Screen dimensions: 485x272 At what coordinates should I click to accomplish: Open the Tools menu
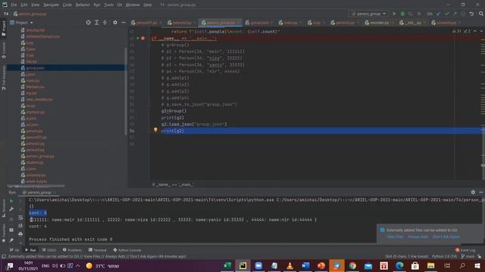tap(108, 5)
